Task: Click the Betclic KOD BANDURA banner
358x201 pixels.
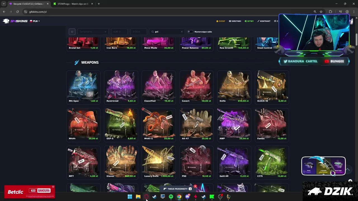Action: 29,192
